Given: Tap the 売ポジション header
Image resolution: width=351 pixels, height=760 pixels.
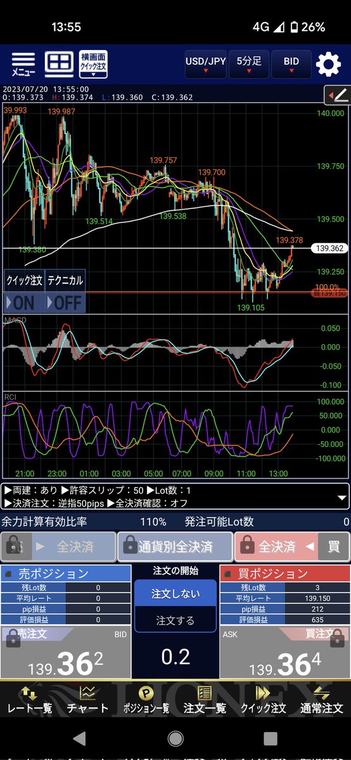Looking at the screenshot, I should click(66, 574).
